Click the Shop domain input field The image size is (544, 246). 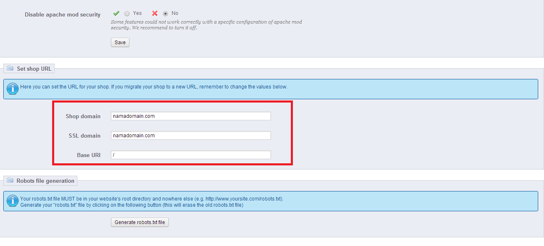(x=190, y=116)
